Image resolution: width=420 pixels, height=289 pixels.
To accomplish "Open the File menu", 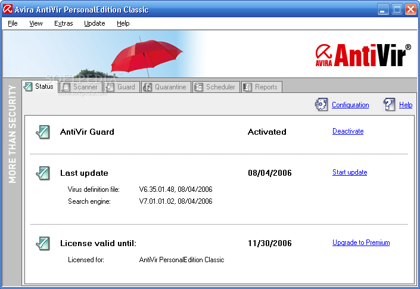I will pos(13,23).
